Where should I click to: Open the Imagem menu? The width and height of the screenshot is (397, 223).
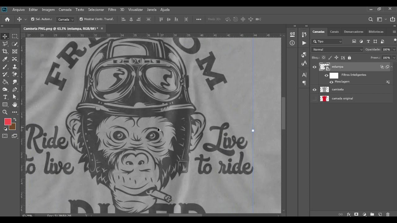[48, 10]
